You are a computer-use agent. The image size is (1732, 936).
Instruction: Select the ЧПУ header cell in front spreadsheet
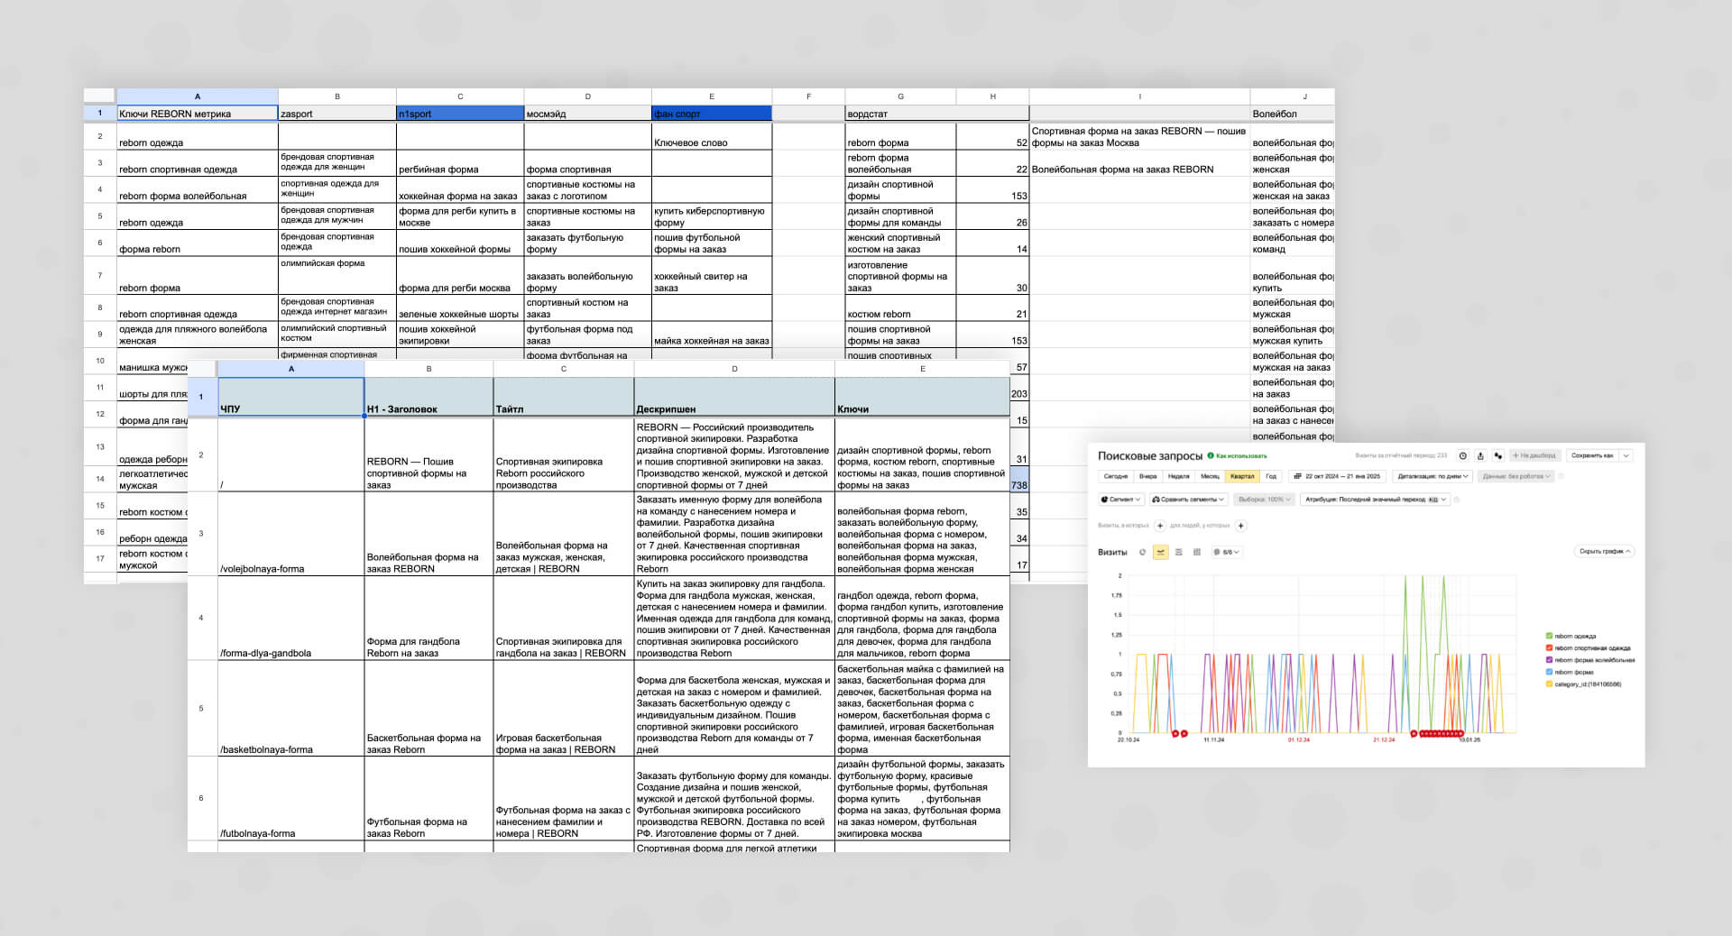pyautogui.click(x=291, y=397)
